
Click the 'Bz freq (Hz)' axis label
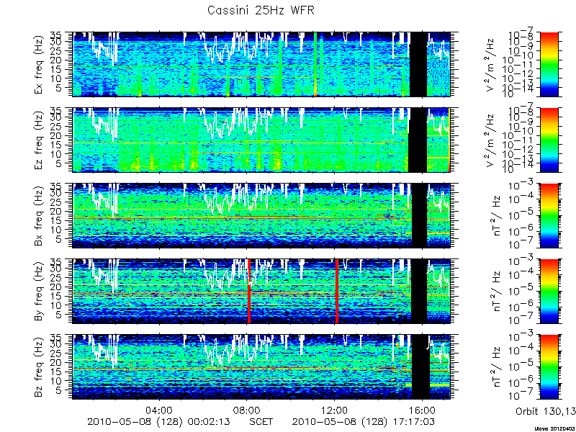40,367
